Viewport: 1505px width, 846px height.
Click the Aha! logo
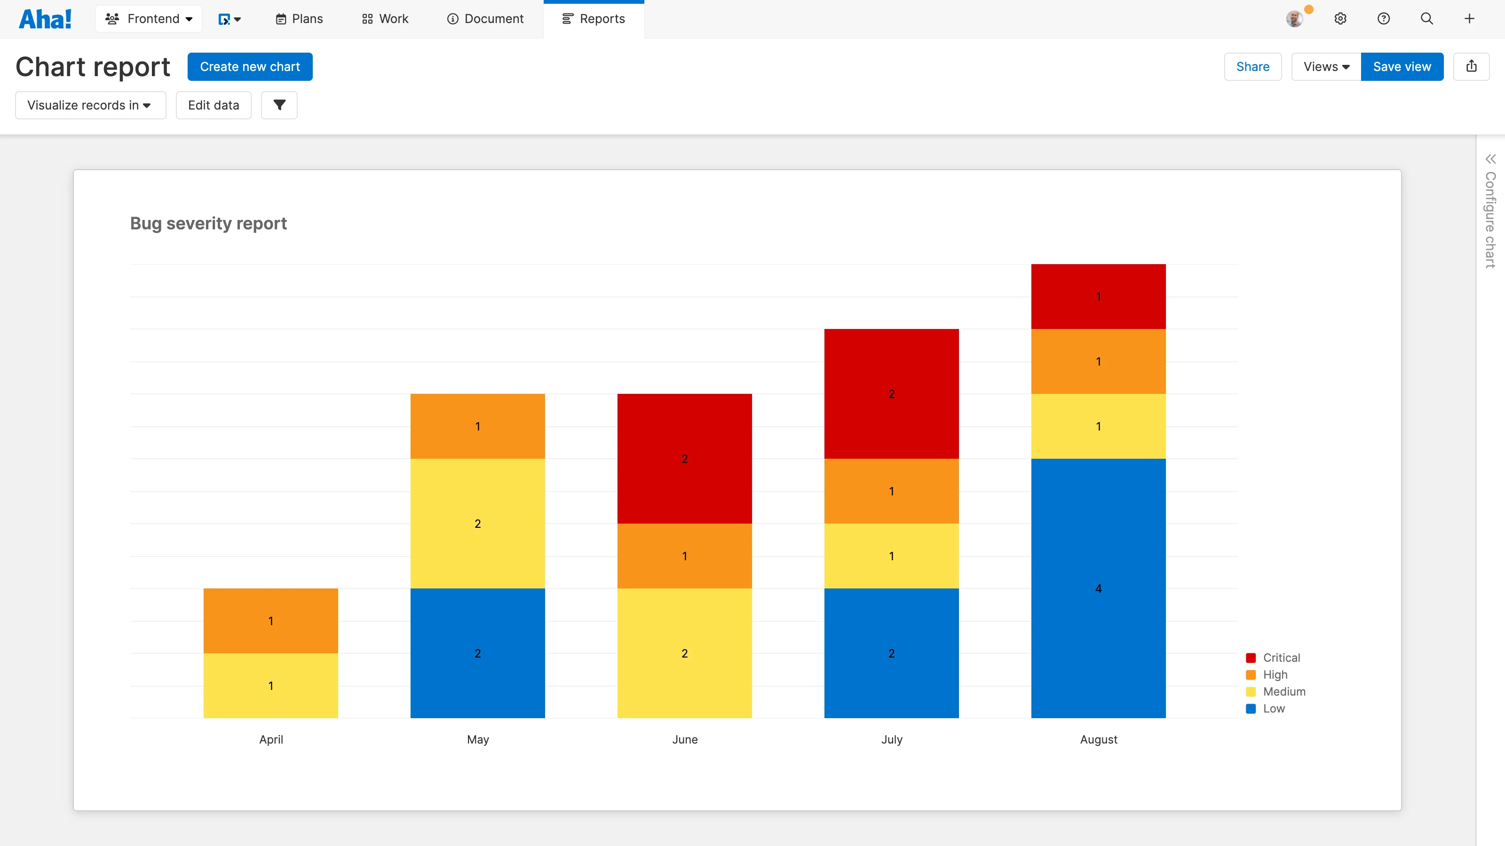[45, 19]
